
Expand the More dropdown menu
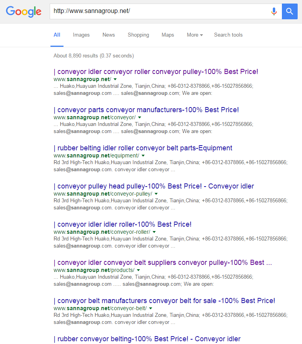click(195, 35)
